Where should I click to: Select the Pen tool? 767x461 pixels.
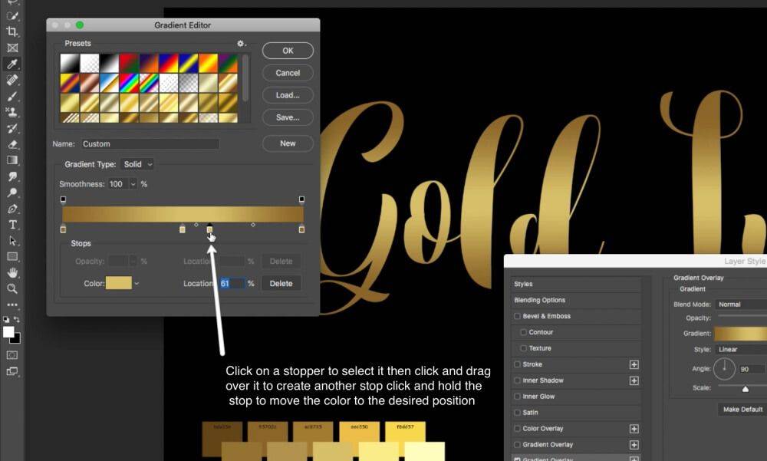(12, 209)
